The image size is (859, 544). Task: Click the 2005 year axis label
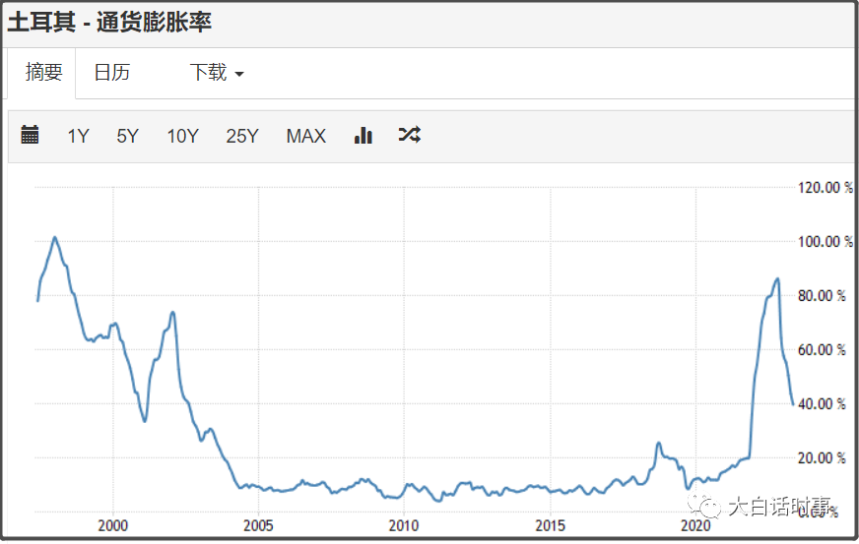tap(258, 526)
